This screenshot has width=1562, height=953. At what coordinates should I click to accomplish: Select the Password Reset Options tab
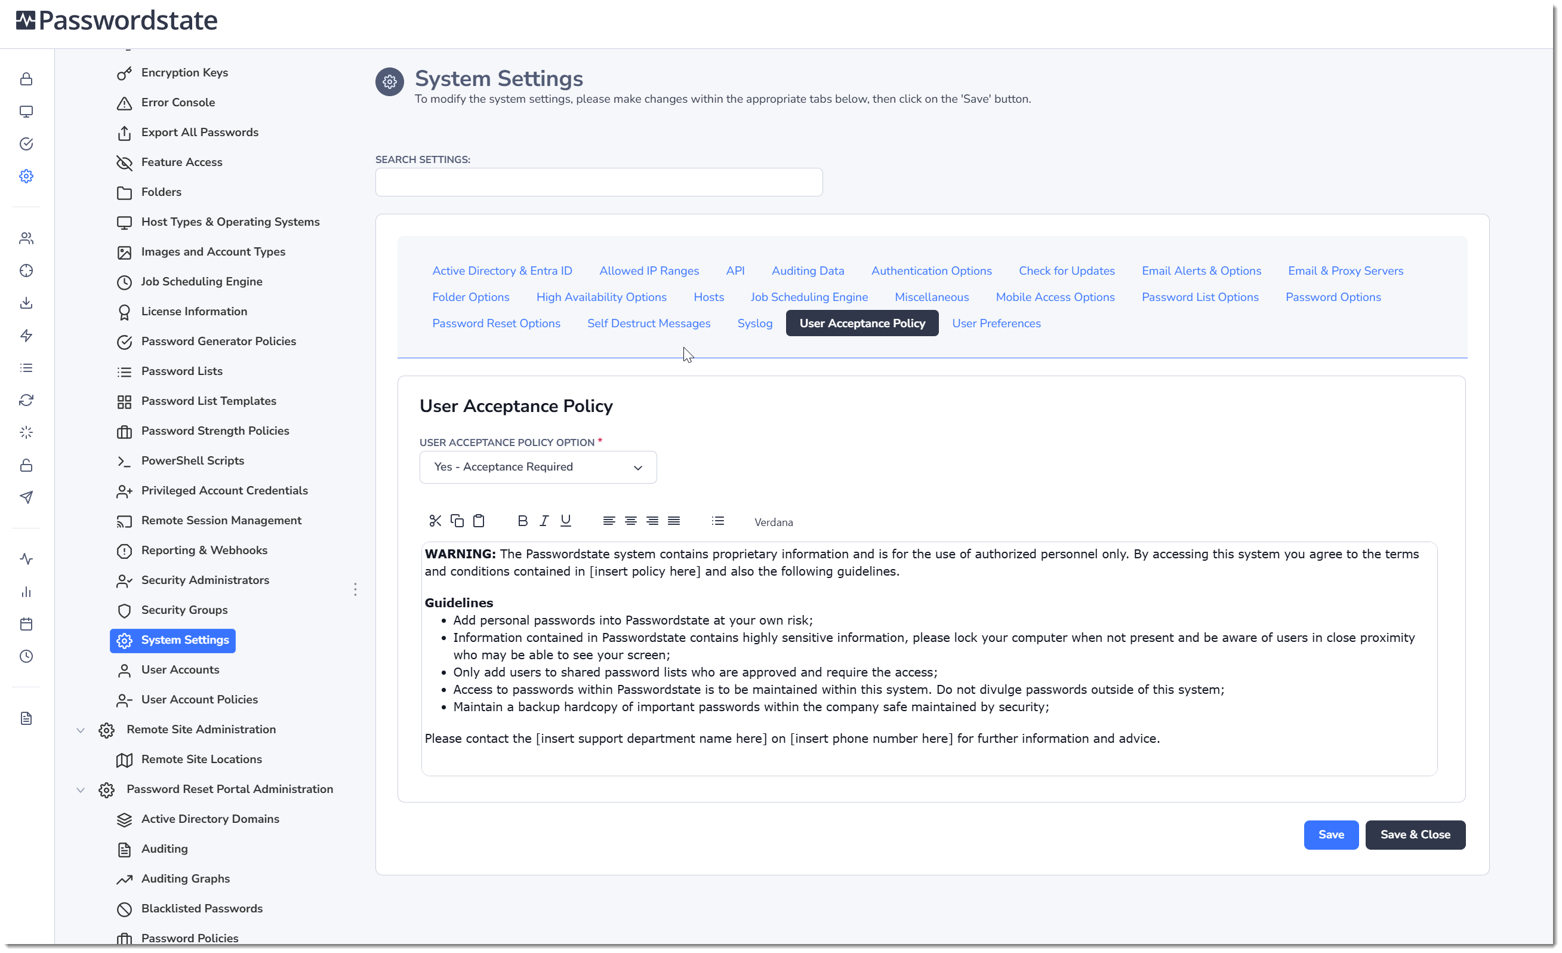pyautogui.click(x=496, y=324)
